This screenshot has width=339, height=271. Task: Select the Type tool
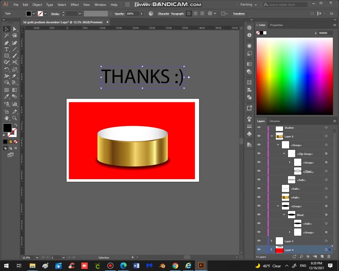[6, 49]
